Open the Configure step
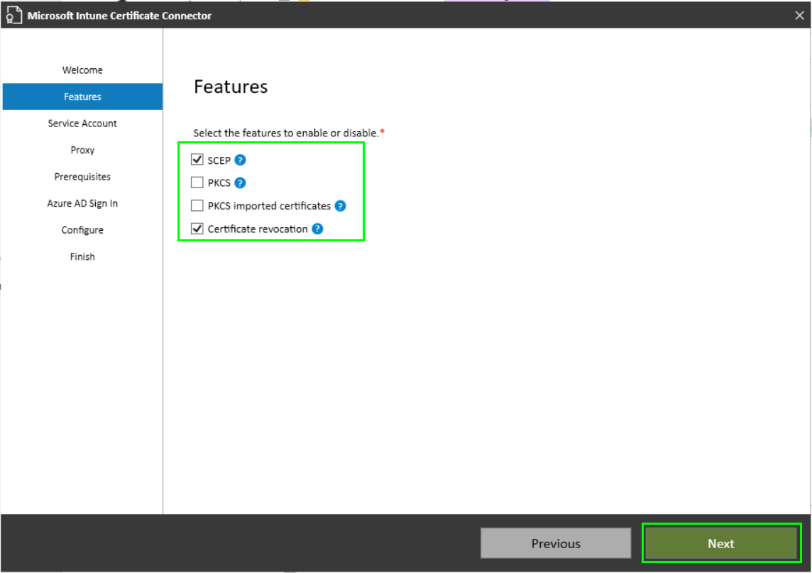Image resolution: width=812 pixels, height=573 pixels. tap(82, 230)
